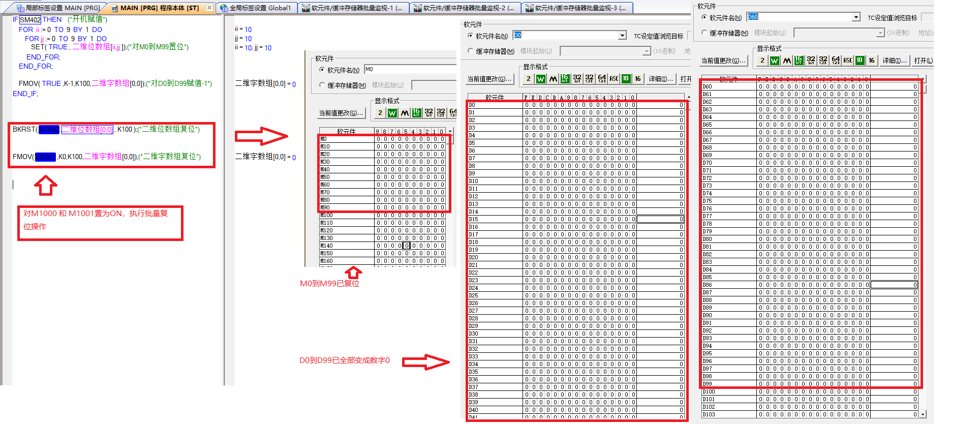The width and height of the screenshot is (980, 424).
Task: Choose 缓冲存储器 radio button in D60 panel
Action: click(x=705, y=33)
